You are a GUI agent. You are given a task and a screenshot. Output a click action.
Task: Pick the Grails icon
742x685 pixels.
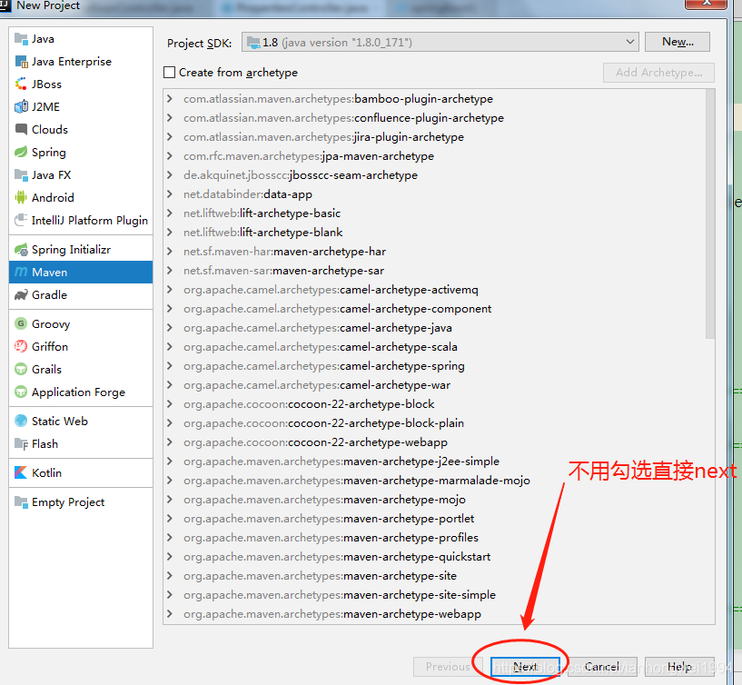(21, 369)
